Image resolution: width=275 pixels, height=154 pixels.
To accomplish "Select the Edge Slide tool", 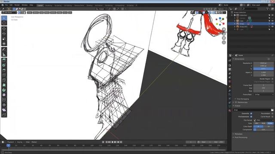I will [4, 100].
